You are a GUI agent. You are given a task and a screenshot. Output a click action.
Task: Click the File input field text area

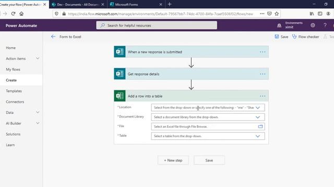coord(205,127)
